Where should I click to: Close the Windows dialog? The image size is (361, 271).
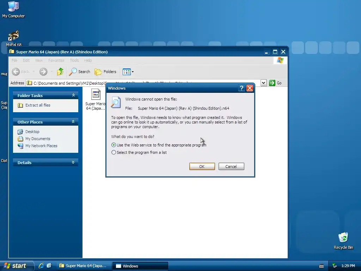(250, 88)
